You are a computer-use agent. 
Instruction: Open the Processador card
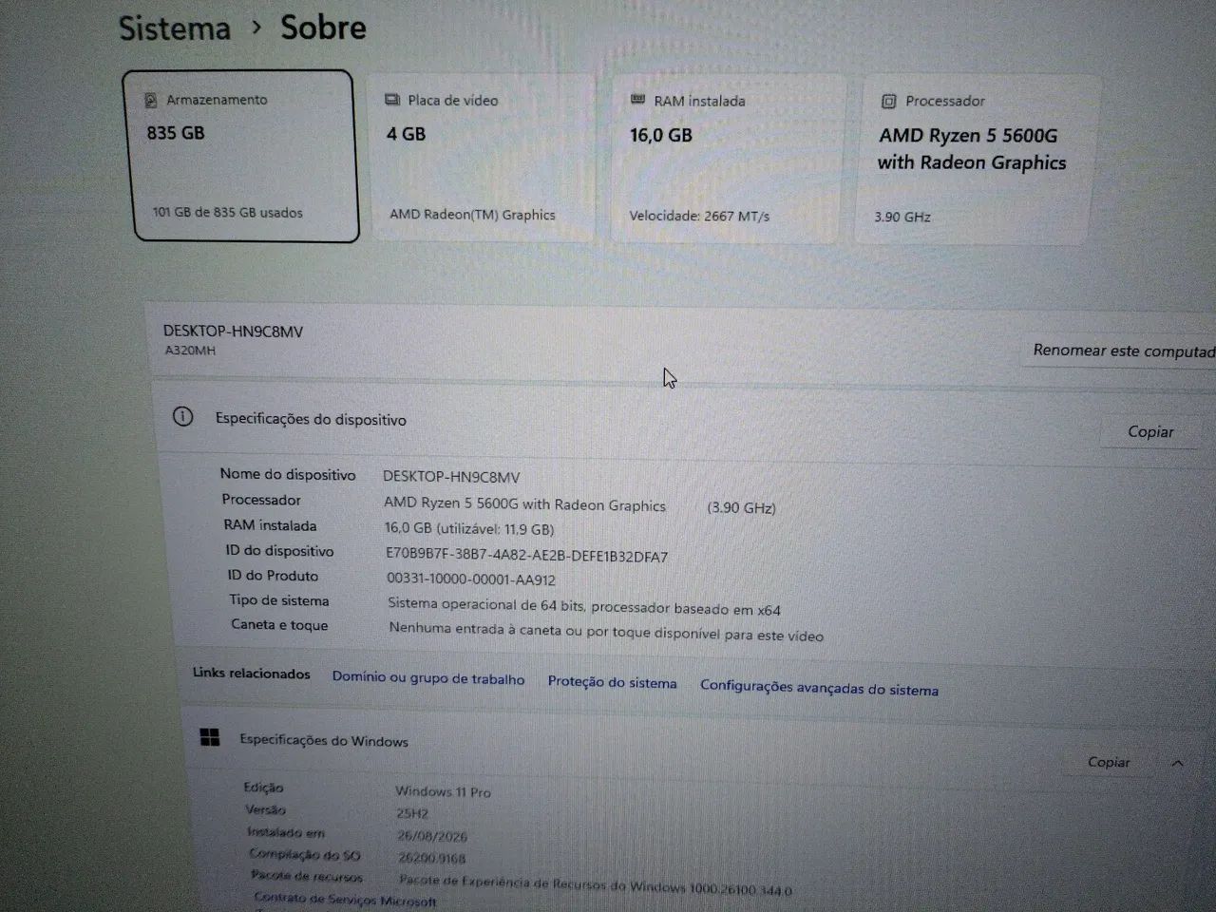(x=978, y=160)
